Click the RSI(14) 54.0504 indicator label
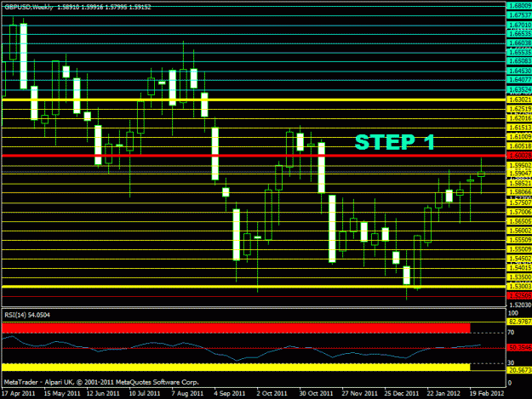Viewport: 532px width, 399px height. coord(27,315)
